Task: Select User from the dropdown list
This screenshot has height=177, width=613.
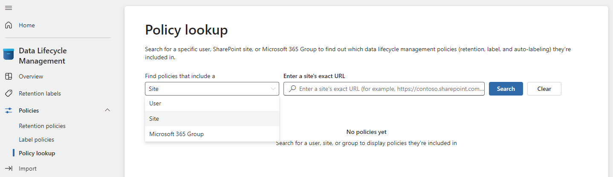Action: click(155, 103)
